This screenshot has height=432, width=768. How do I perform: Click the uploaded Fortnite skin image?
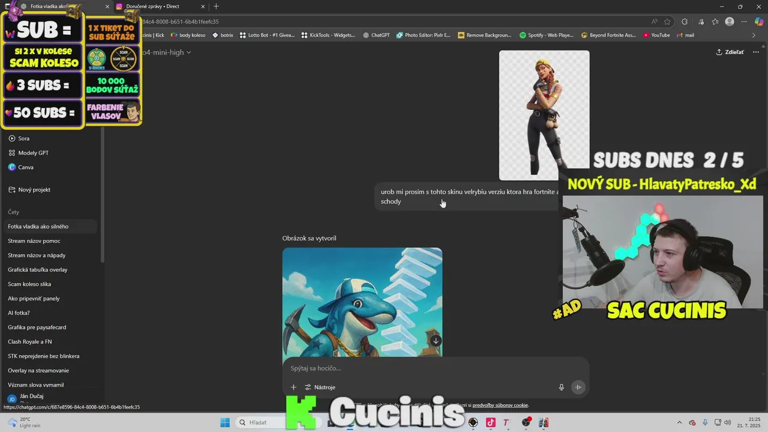[544, 115]
